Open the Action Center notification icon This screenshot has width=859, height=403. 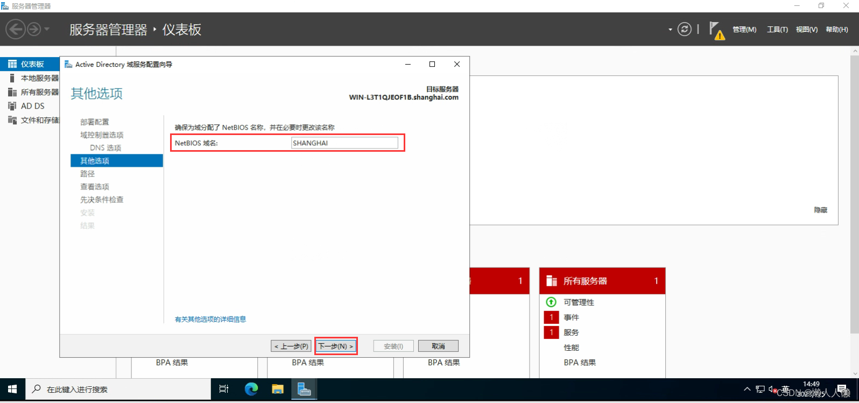click(x=842, y=389)
